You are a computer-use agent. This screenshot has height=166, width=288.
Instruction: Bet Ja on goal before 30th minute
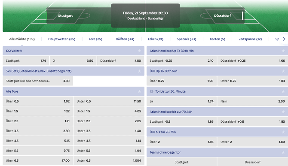181,101
